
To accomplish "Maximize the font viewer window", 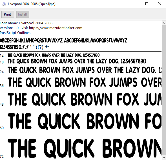I will [x=147, y=4].
